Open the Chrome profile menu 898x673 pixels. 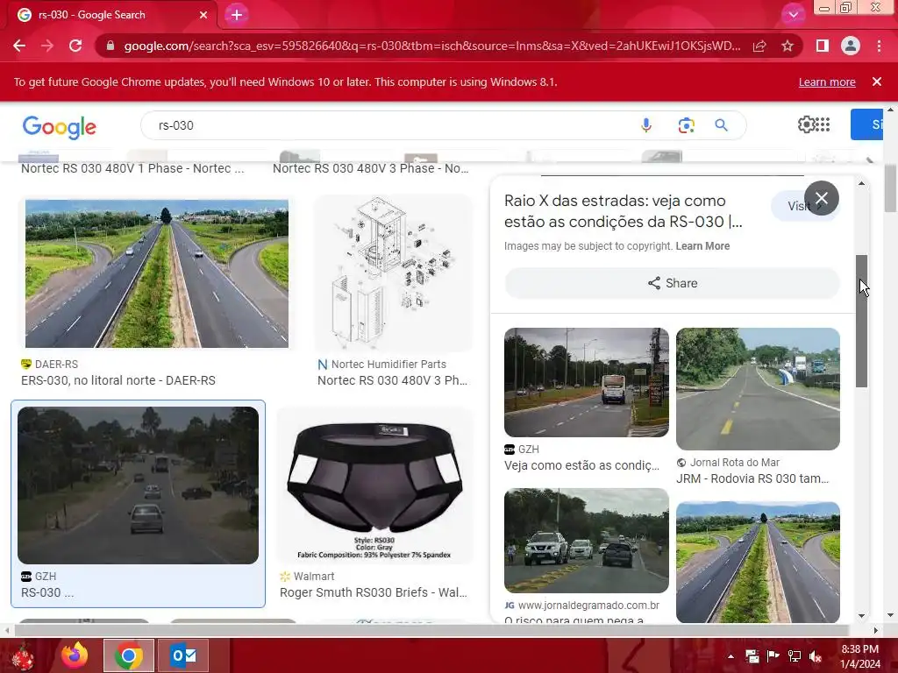[851, 46]
